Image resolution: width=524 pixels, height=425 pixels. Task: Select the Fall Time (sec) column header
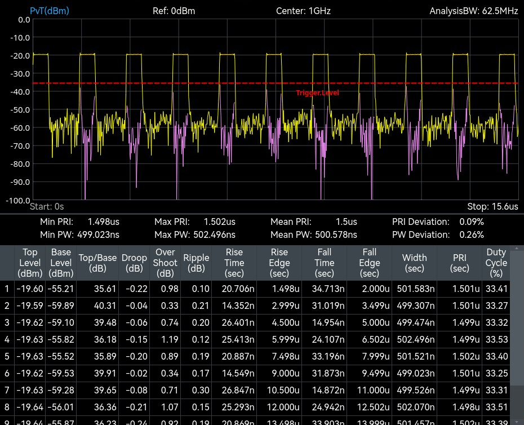325,263
